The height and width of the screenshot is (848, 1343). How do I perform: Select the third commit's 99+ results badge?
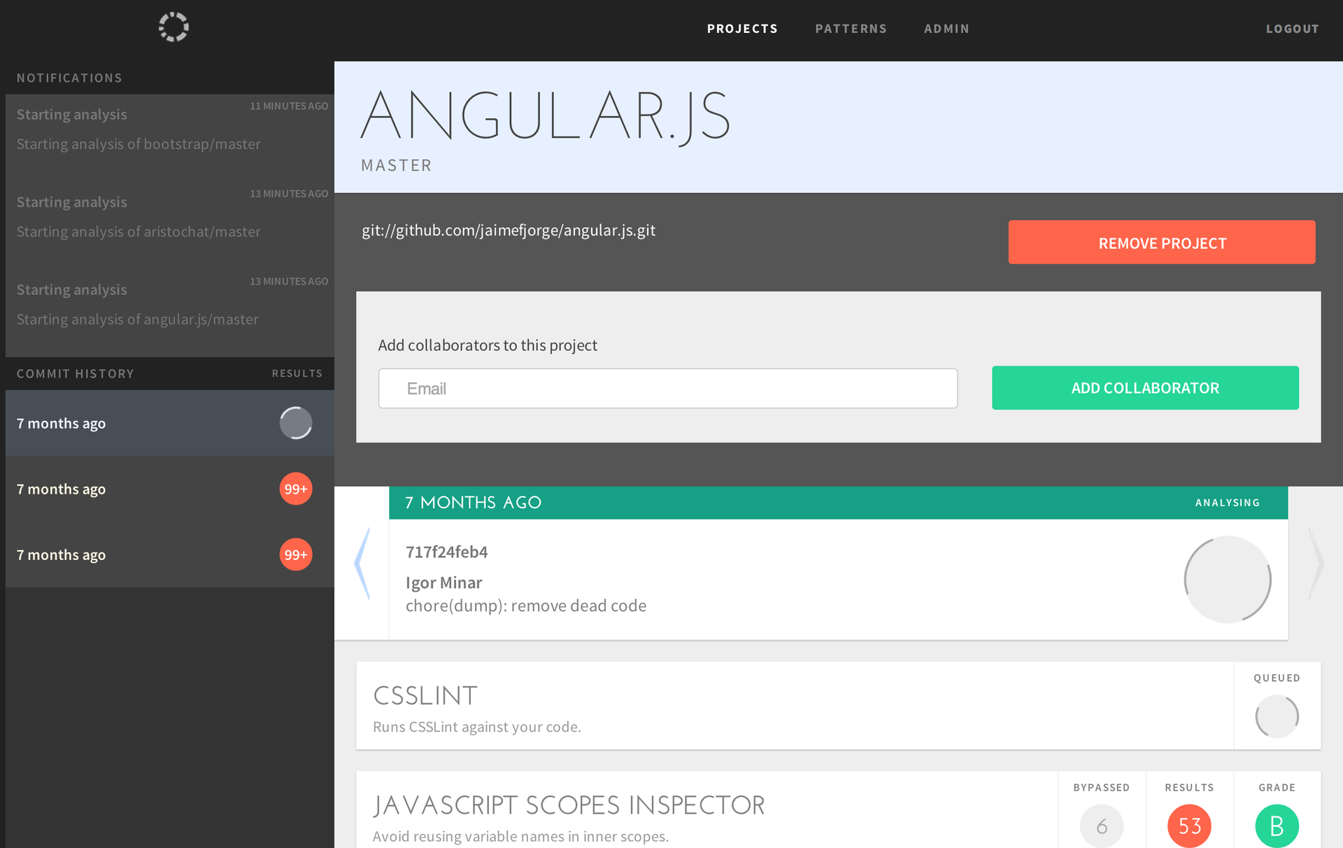pyautogui.click(x=296, y=554)
